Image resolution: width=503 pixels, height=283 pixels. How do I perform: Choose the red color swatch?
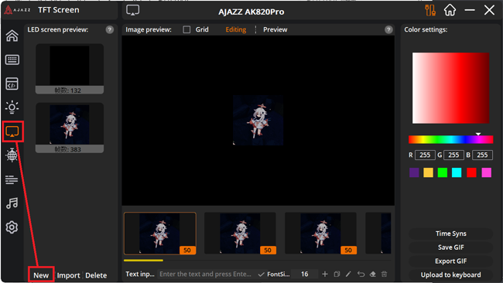[471, 172]
